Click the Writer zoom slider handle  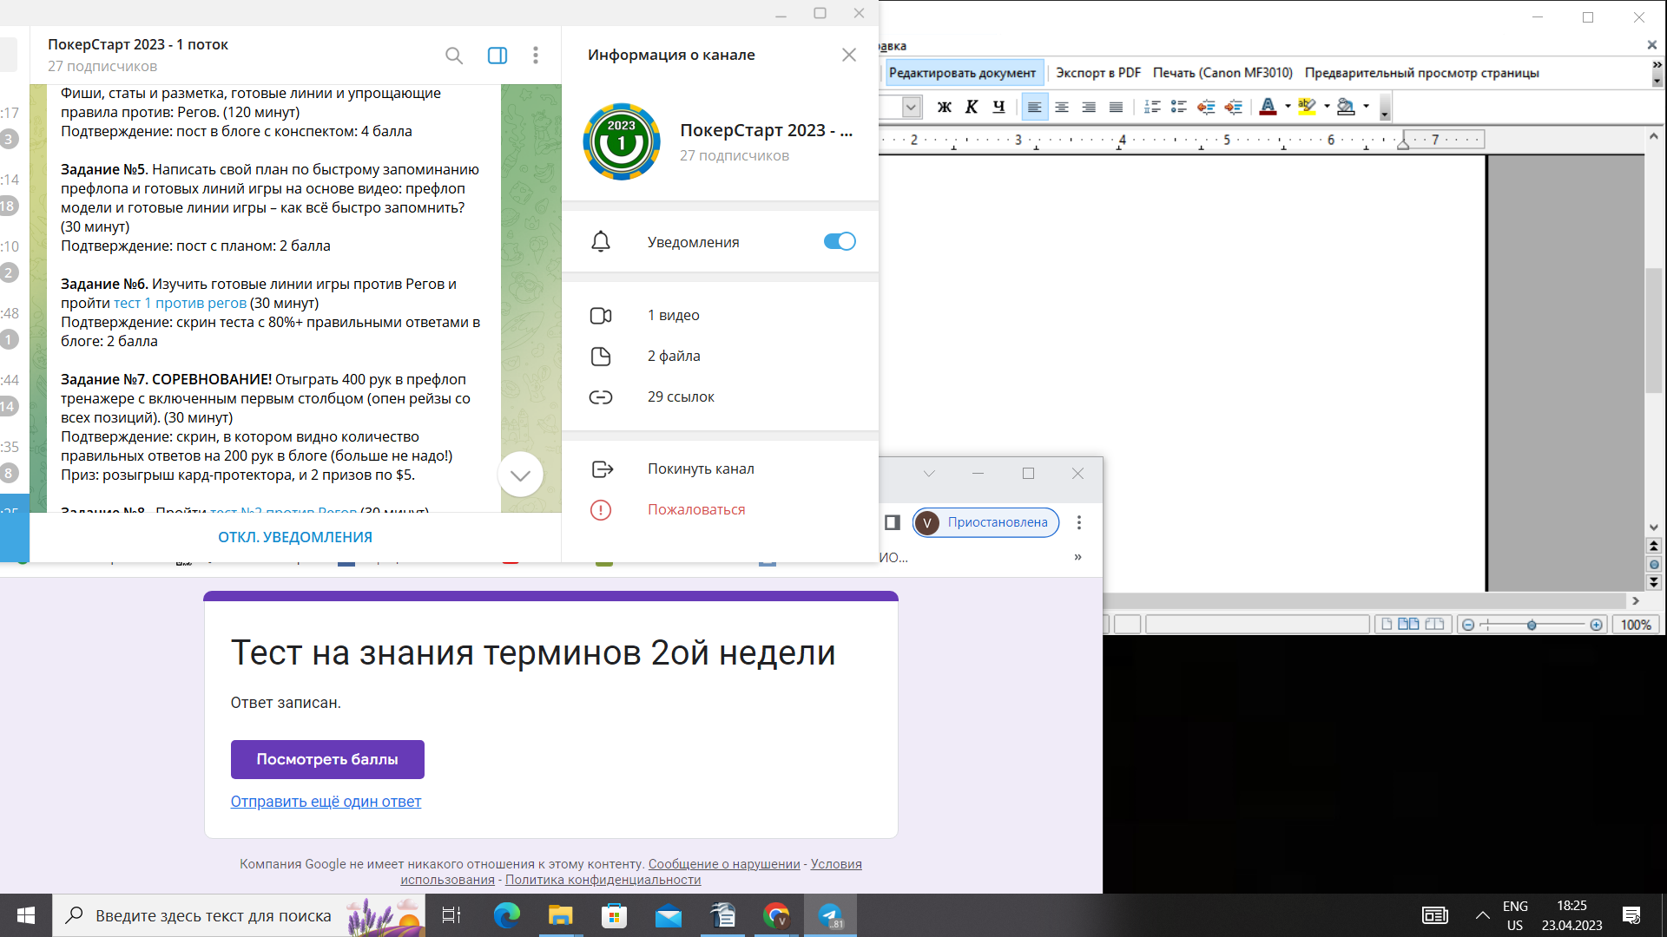point(1532,625)
